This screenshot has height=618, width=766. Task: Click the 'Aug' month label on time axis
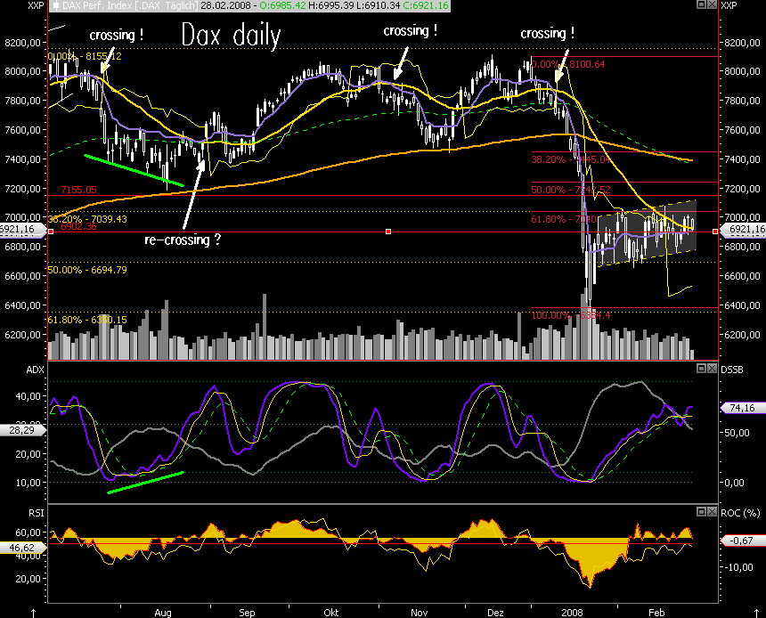click(163, 613)
